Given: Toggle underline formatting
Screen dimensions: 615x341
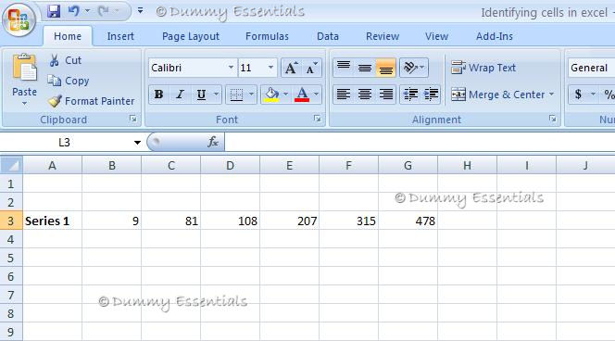Looking at the screenshot, I should 201,95.
